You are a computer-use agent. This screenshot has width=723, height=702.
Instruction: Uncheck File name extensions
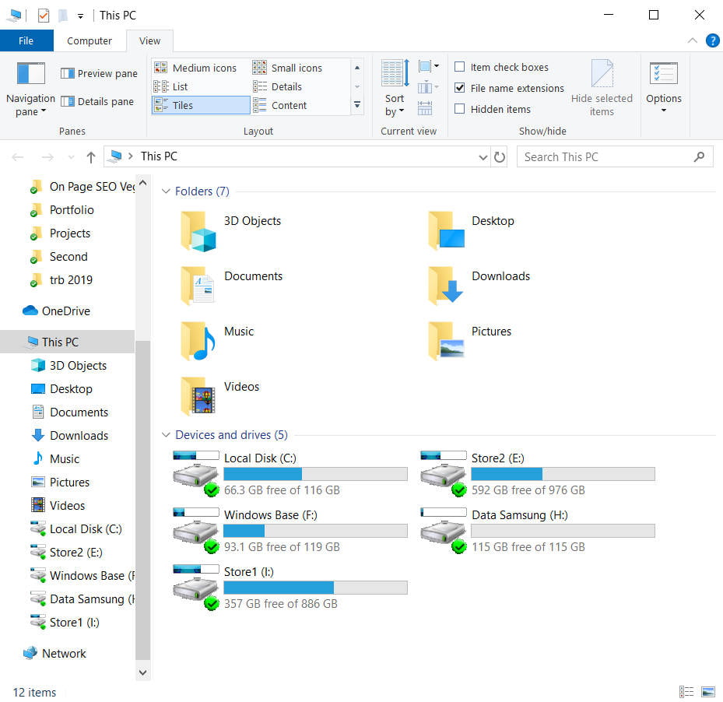pyautogui.click(x=459, y=88)
